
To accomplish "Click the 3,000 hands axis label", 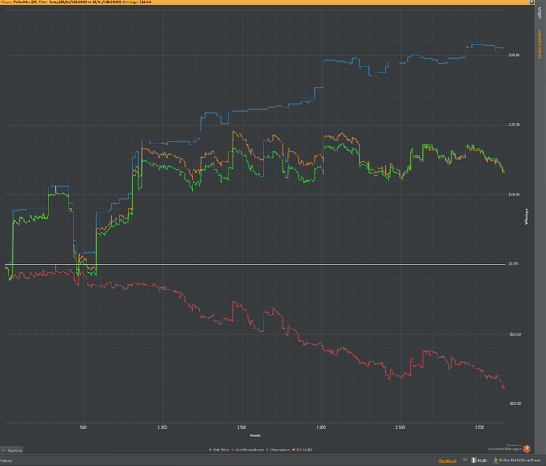I will pyautogui.click(x=480, y=427).
